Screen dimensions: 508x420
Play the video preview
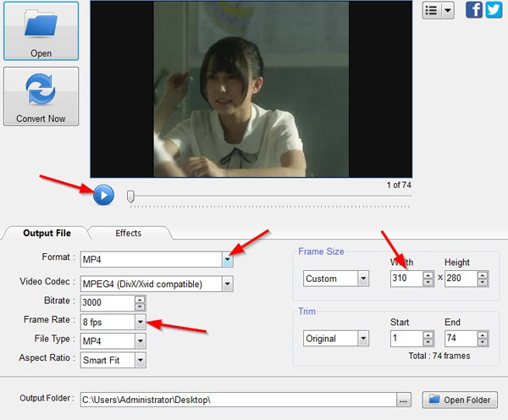click(x=103, y=195)
